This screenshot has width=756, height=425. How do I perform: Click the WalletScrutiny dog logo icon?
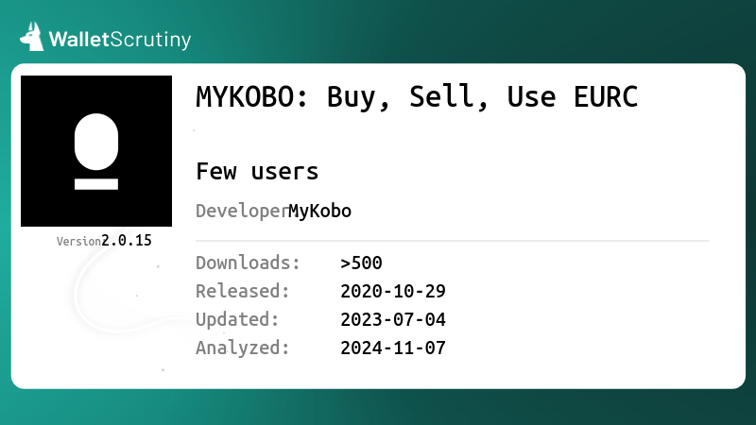click(x=32, y=37)
